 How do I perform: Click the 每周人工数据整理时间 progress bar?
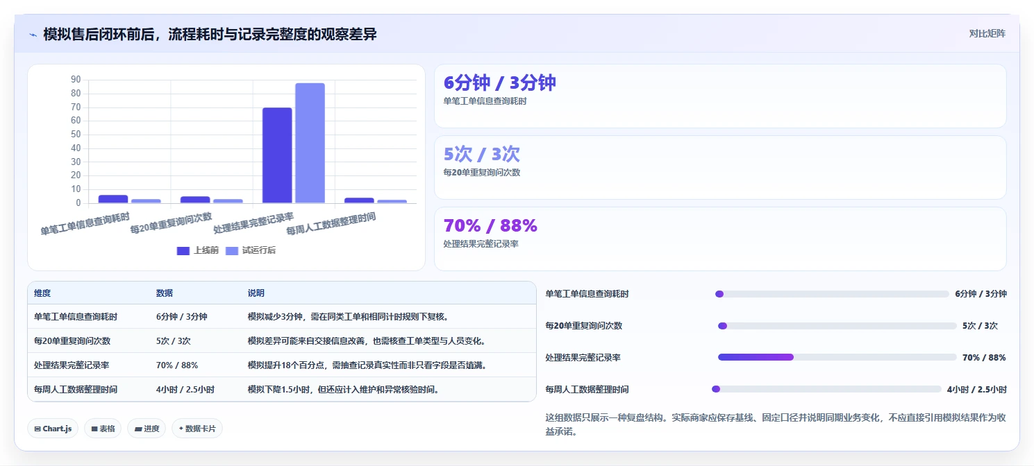(x=826, y=389)
